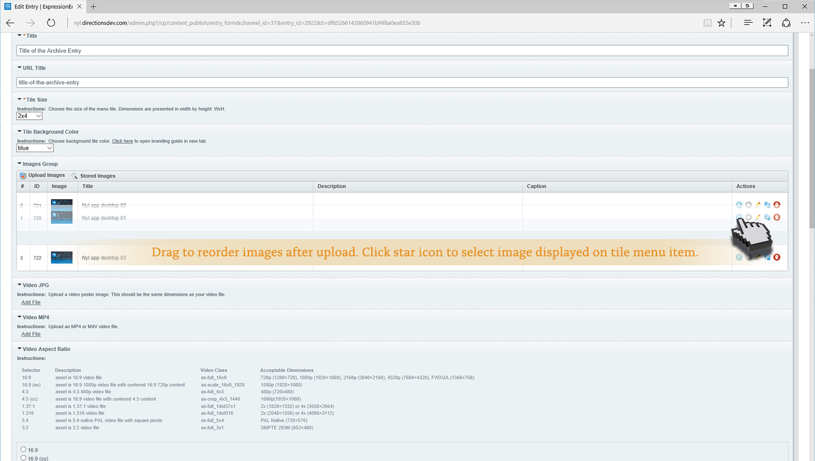Collapse the Video Aspect Ratio section
This screenshot has width=815, height=461.
[20, 349]
